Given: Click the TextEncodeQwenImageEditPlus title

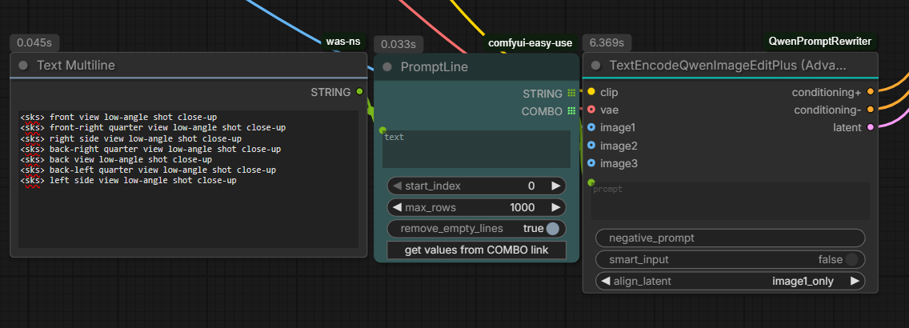Looking at the screenshot, I should pyautogui.click(x=727, y=66).
